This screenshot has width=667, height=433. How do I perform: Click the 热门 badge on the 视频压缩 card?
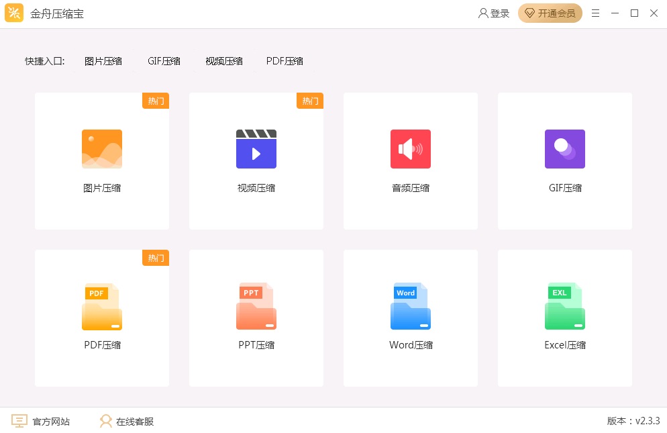tap(309, 101)
